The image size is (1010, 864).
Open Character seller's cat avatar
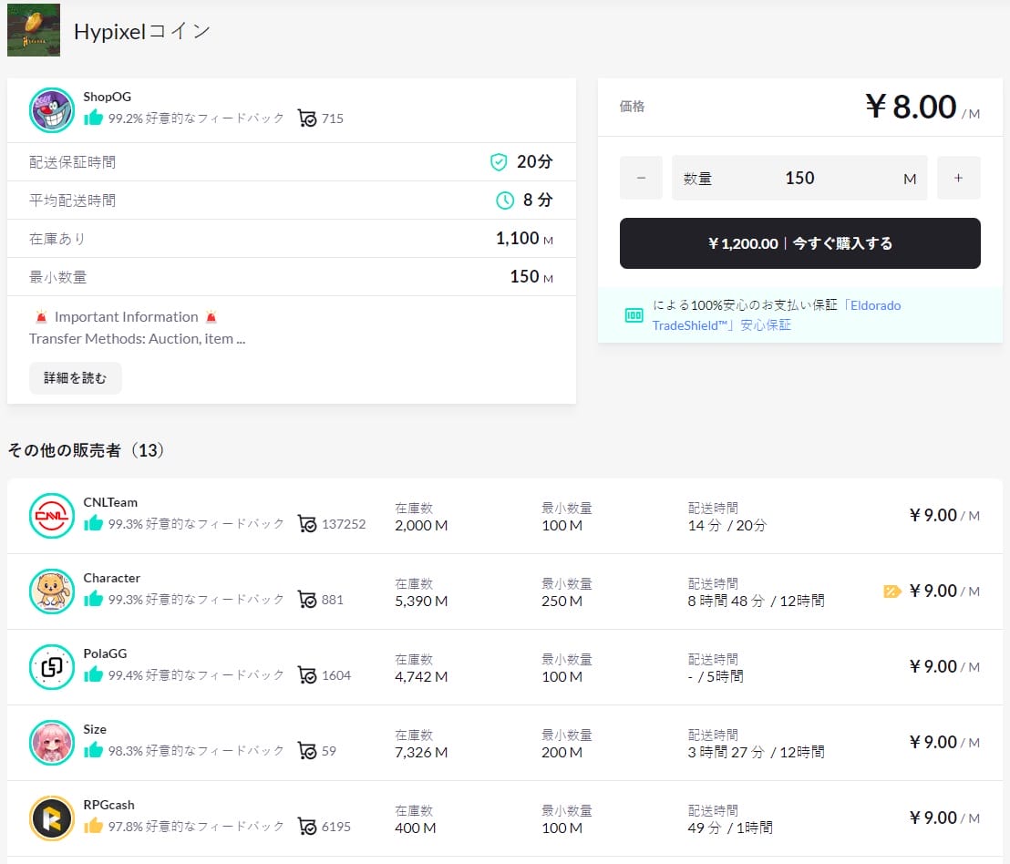coord(51,591)
